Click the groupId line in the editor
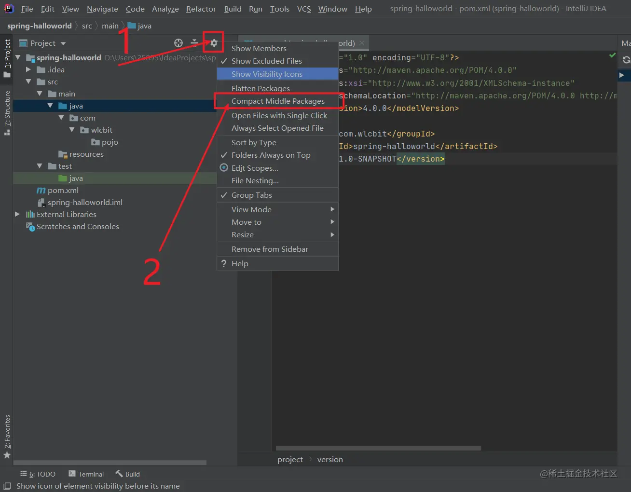 click(x=386, y=134)
